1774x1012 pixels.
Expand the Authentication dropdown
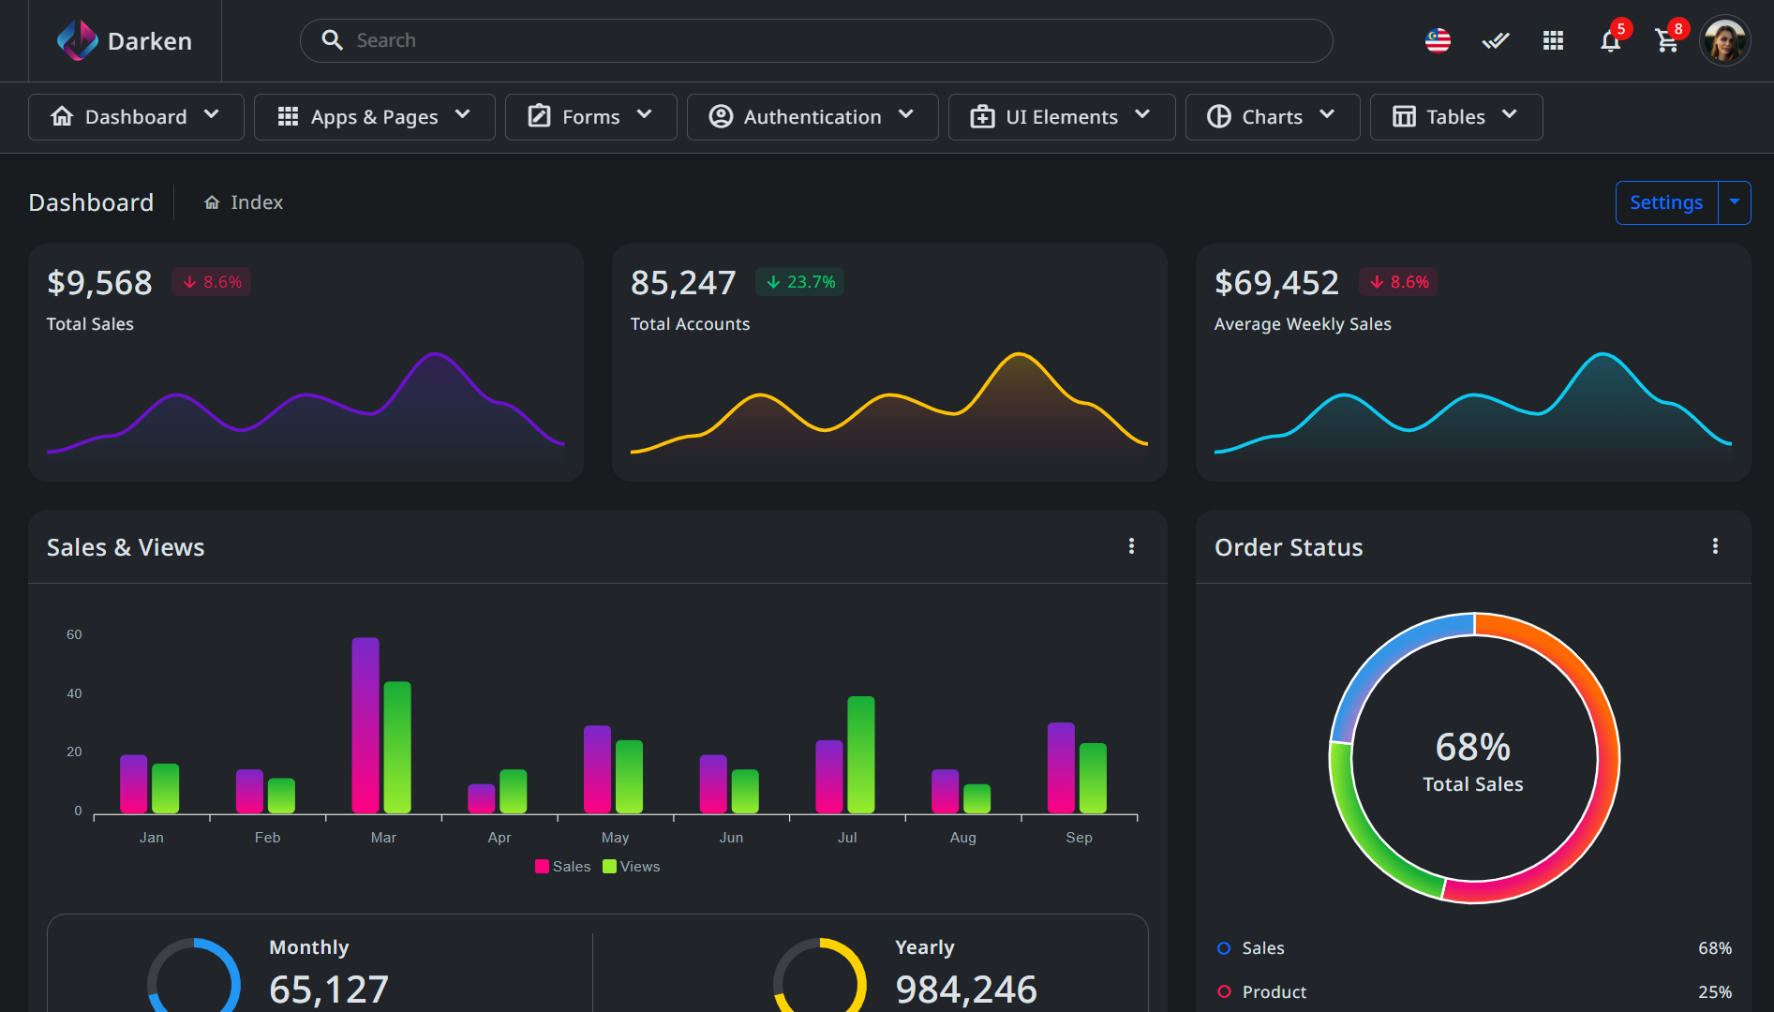coord(812,117)
